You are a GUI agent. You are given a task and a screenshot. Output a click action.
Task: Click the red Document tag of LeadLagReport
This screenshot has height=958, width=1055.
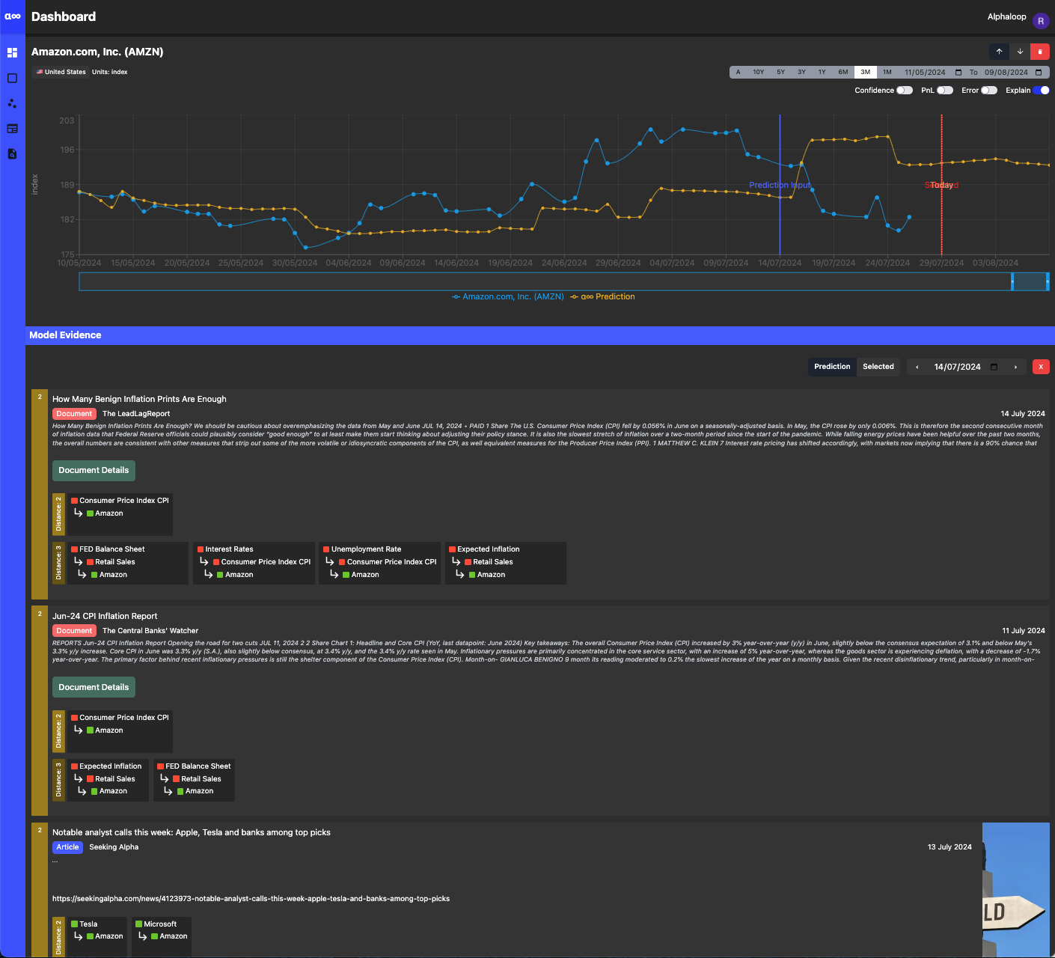coord(74,414)
